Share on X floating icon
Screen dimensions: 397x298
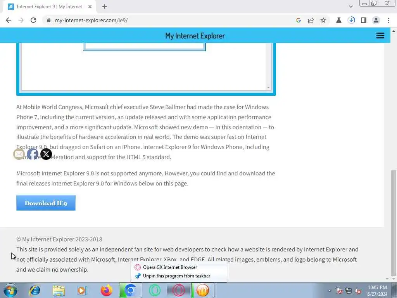pos(46,154)
